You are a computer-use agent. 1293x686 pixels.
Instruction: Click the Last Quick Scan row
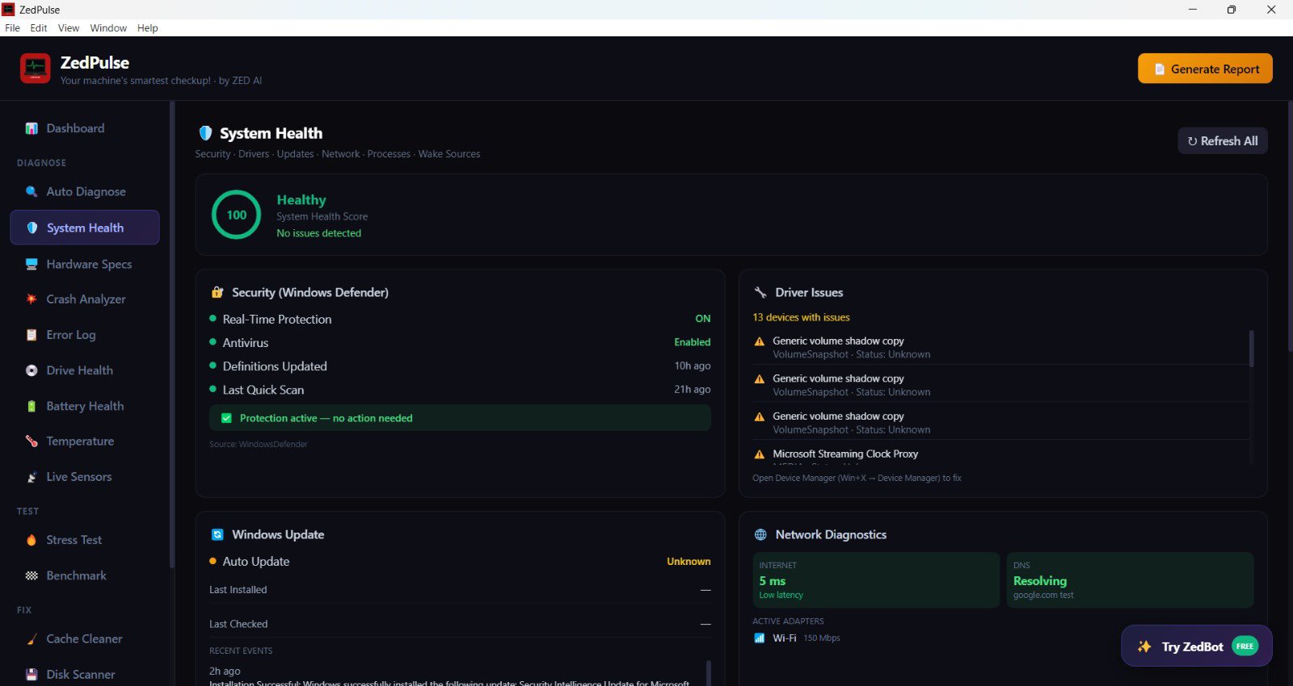(x=460, y=389)
